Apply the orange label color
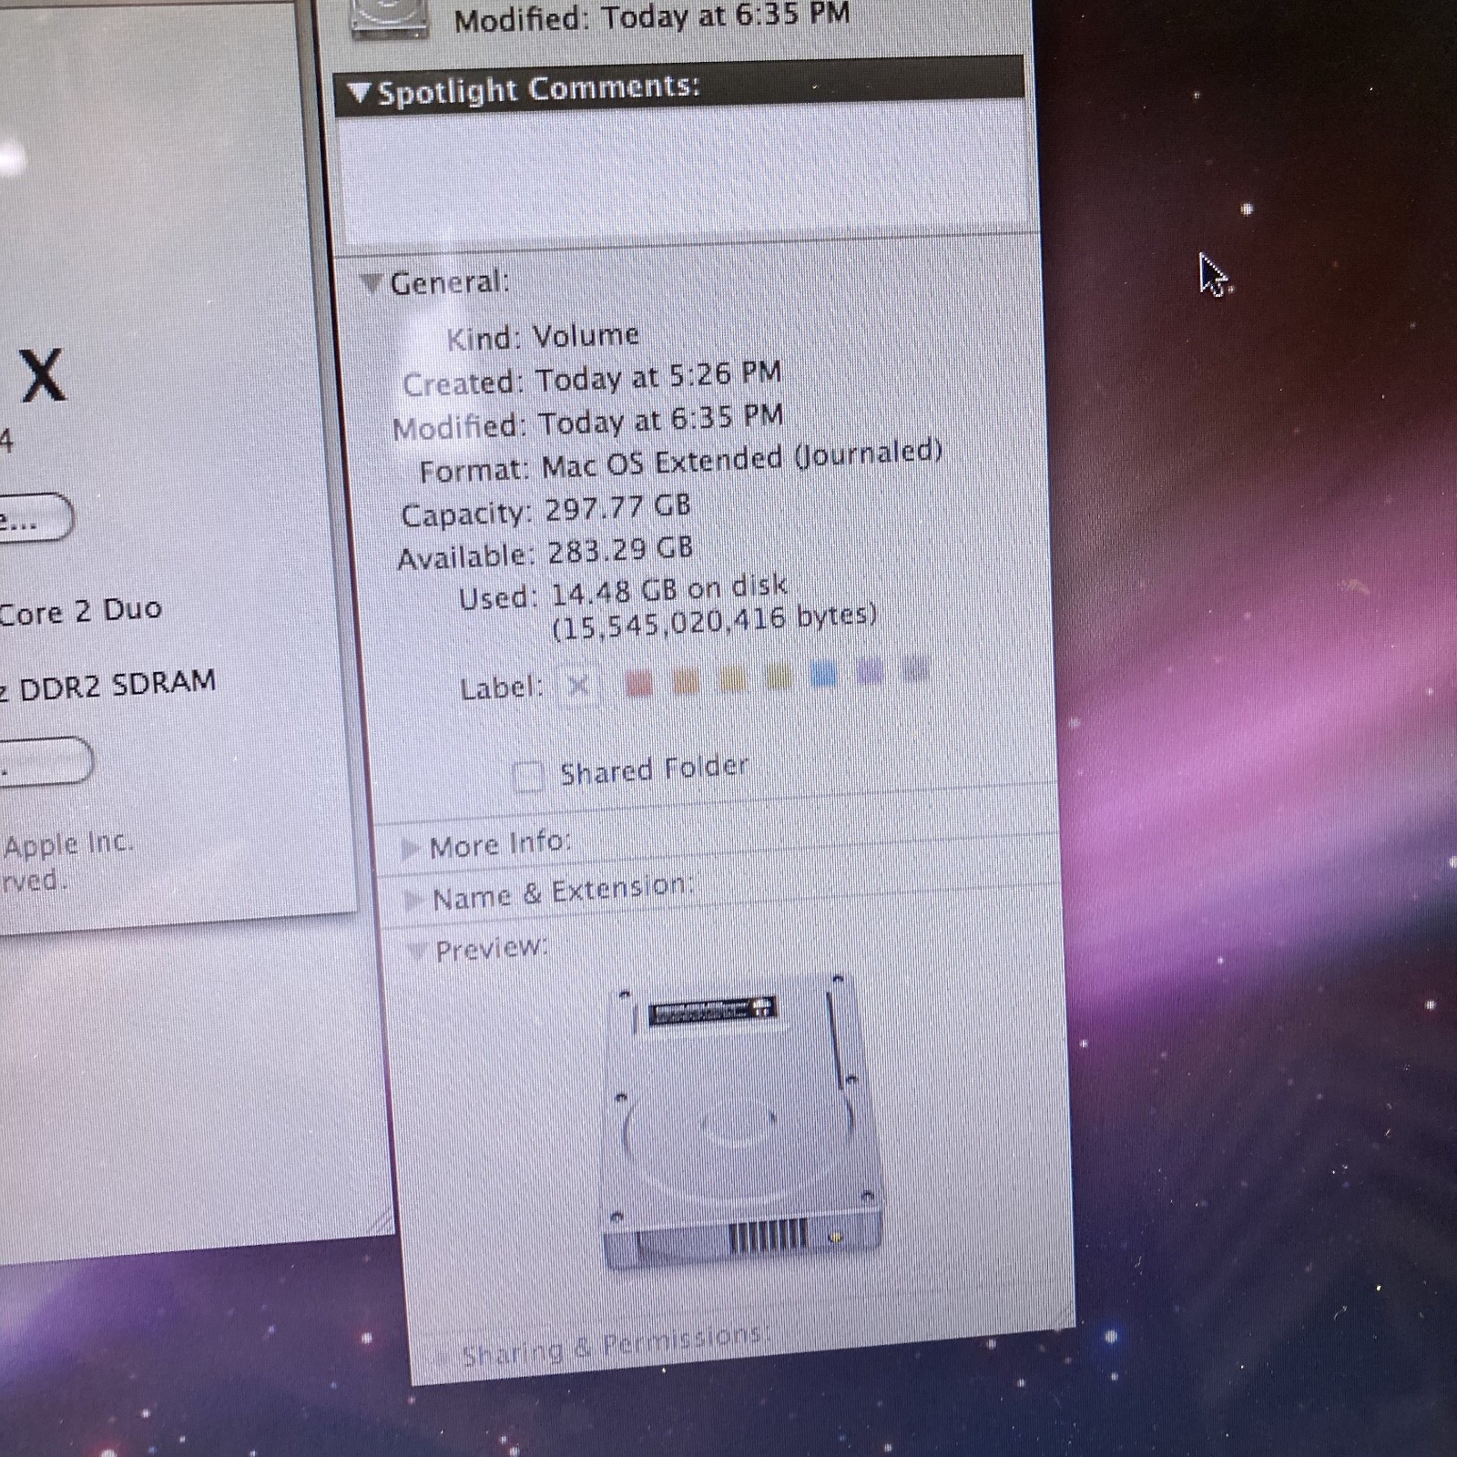This screenshot has width=1457, height=1457. click(x=686, y=680)
